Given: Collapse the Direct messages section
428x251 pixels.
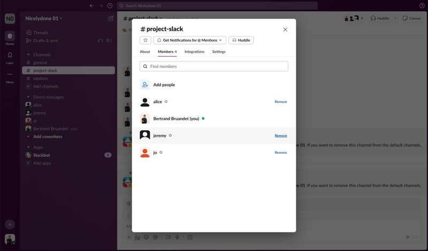Looking at the screenshot, I should (28, 97).
